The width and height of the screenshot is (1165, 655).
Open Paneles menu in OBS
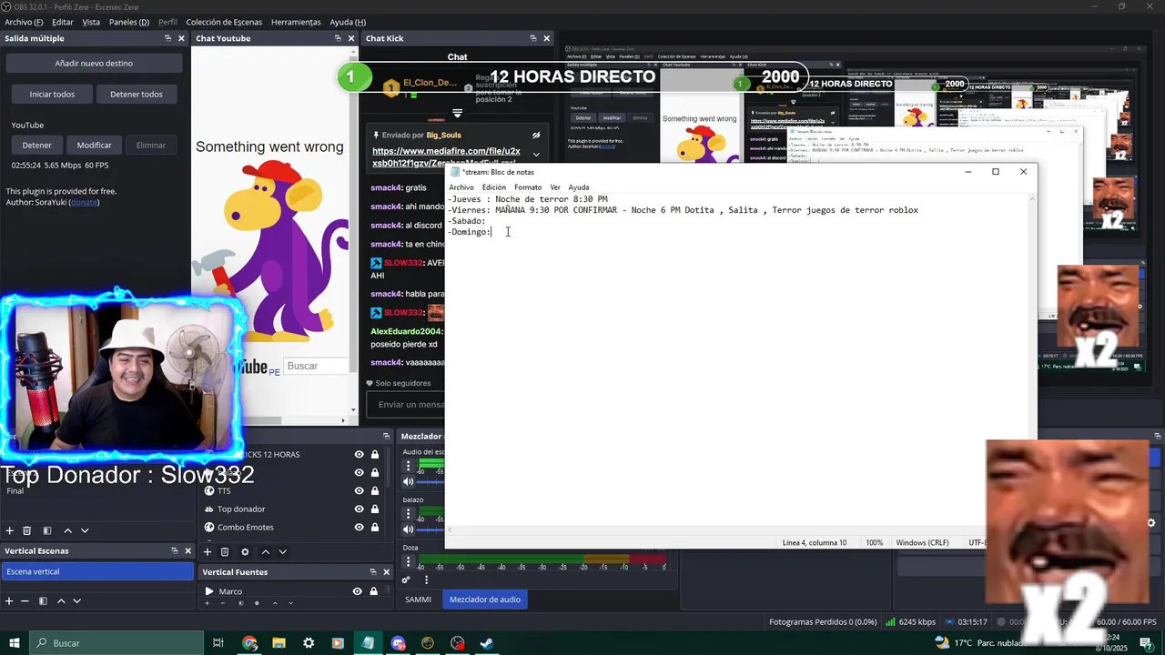[x=129, y=22]
